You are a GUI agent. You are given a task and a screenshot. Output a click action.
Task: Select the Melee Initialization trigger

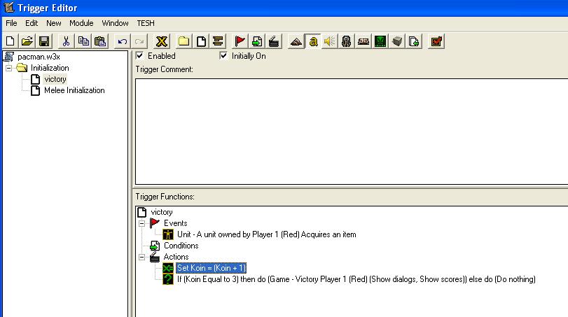(x=74, y=90)
